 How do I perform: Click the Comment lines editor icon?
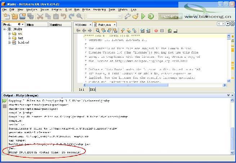[x=170, y=31]
